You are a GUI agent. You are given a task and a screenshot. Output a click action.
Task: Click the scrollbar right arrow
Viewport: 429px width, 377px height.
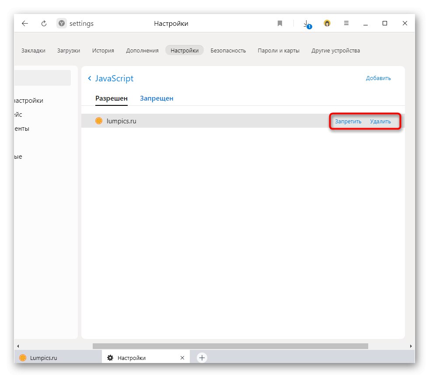pos(411,346)
